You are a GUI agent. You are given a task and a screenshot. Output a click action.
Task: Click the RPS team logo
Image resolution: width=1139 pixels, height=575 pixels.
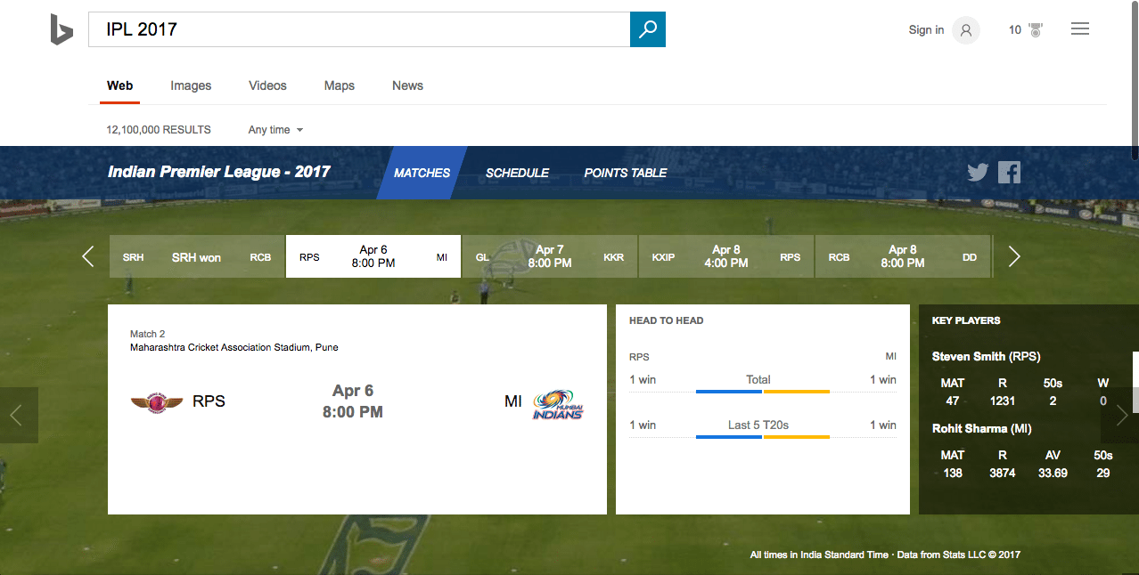click(x=157, y=402)
